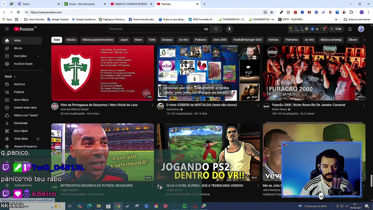This screenshot has width=373, height=210.
Task: Click the Criar create button
Action: click(336, 29)
